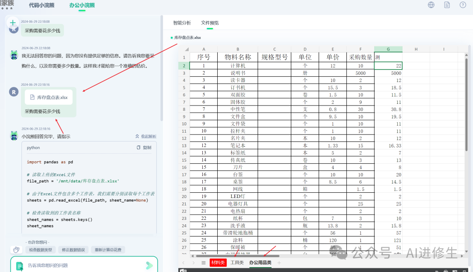Click the 采购数量 header cell
This screenshot has height=272, width=473.
pyautogui.click(x=360, y=57)
